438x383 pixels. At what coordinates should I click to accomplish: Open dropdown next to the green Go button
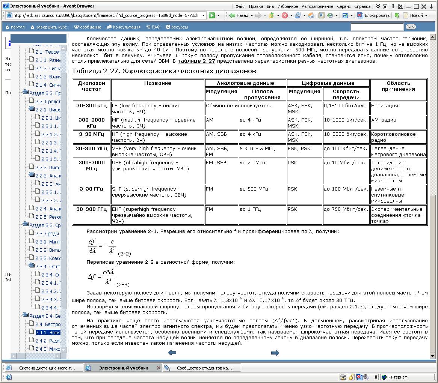(x=219, y=15)
